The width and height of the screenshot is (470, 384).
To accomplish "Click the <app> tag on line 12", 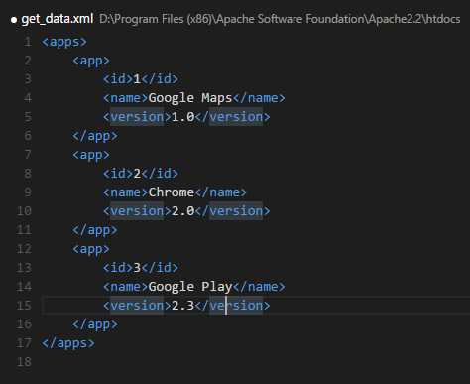I will [91, 249].
